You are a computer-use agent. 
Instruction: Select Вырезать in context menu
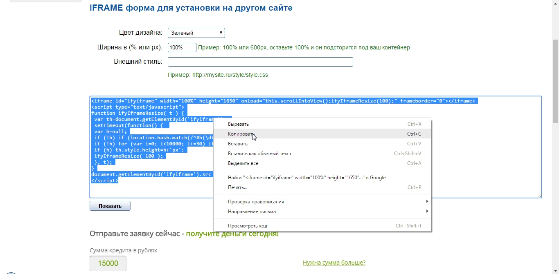point(238,124)
